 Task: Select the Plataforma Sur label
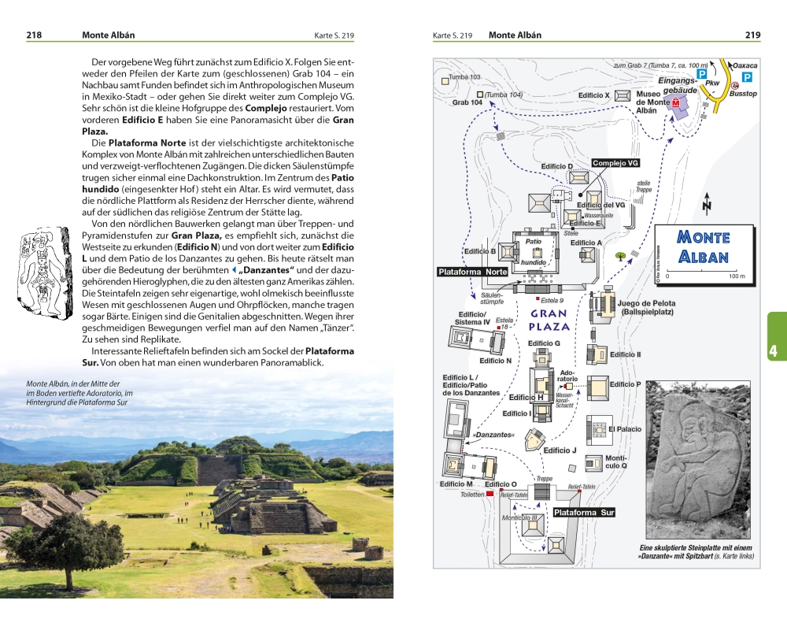(583, 512)
